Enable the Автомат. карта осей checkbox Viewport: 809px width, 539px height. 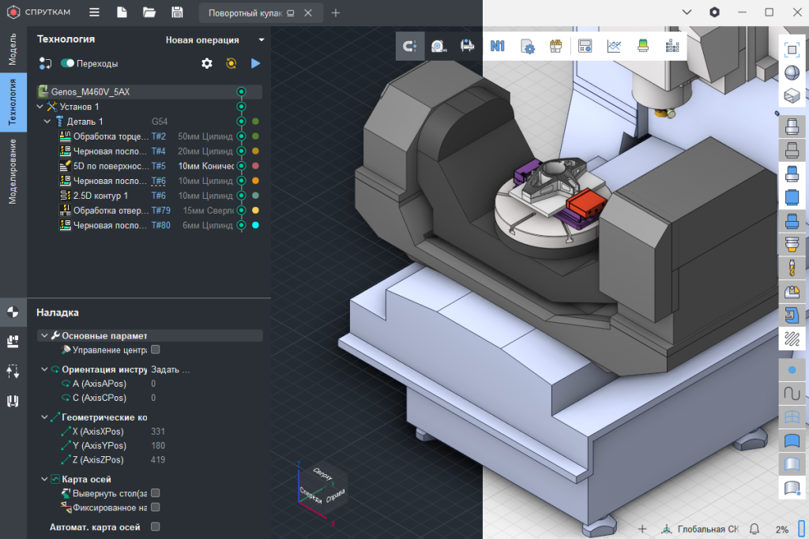155,527
